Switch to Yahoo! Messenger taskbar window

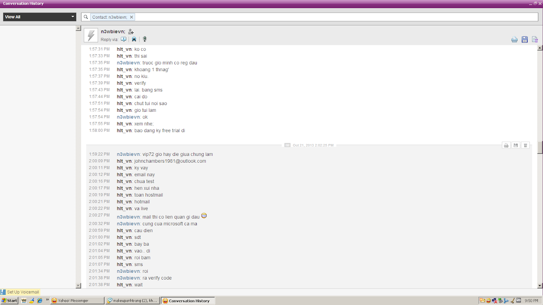coord(77,301)
